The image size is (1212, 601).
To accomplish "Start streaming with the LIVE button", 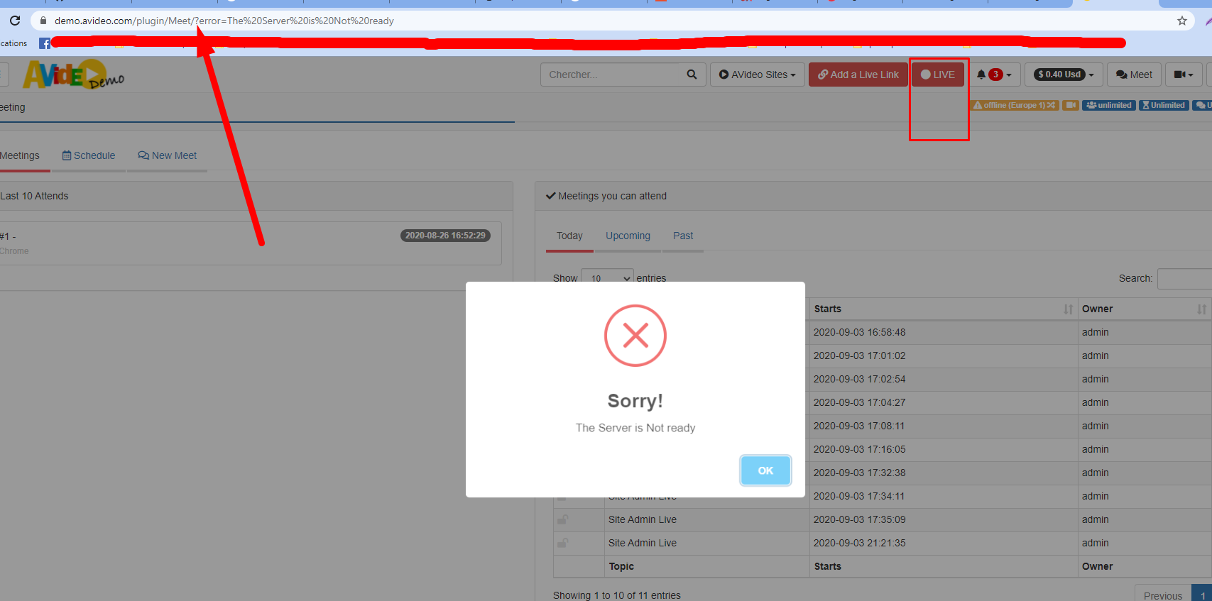I will pos(938,75).
